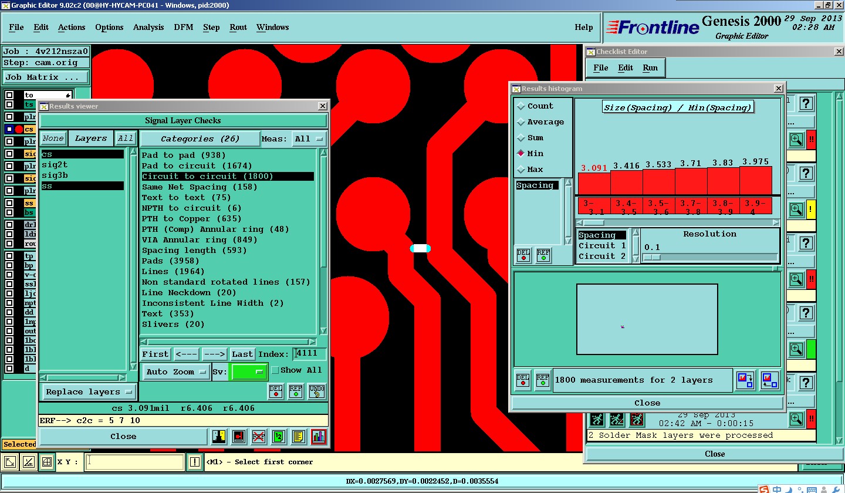This screenshot has height=493, width=845.
Task: Click second running-man icon in Checklist Editor
Action: coord(617,419)
